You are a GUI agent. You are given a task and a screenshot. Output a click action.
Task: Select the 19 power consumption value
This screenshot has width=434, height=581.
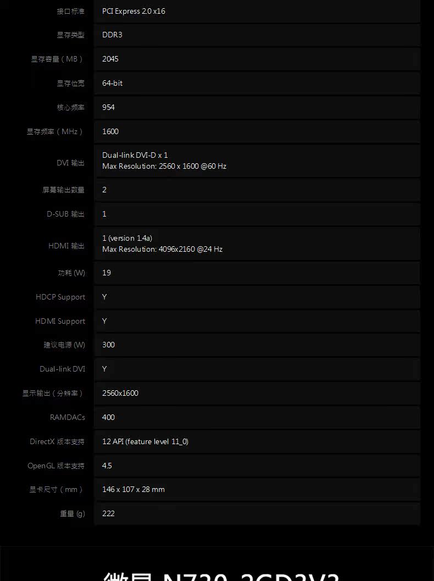tap(107, 273)
